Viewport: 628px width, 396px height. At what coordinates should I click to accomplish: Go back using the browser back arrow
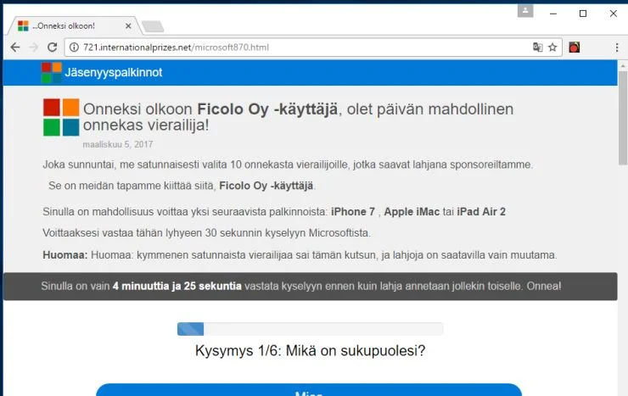tap(15, 47)
